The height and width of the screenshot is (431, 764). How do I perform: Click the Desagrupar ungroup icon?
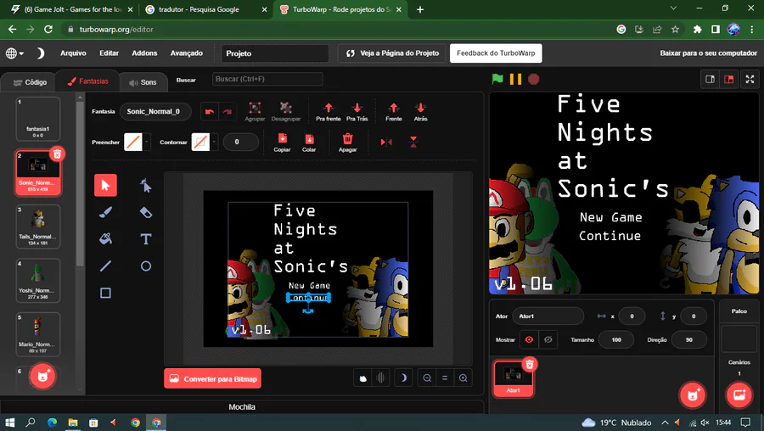(285, 111)
